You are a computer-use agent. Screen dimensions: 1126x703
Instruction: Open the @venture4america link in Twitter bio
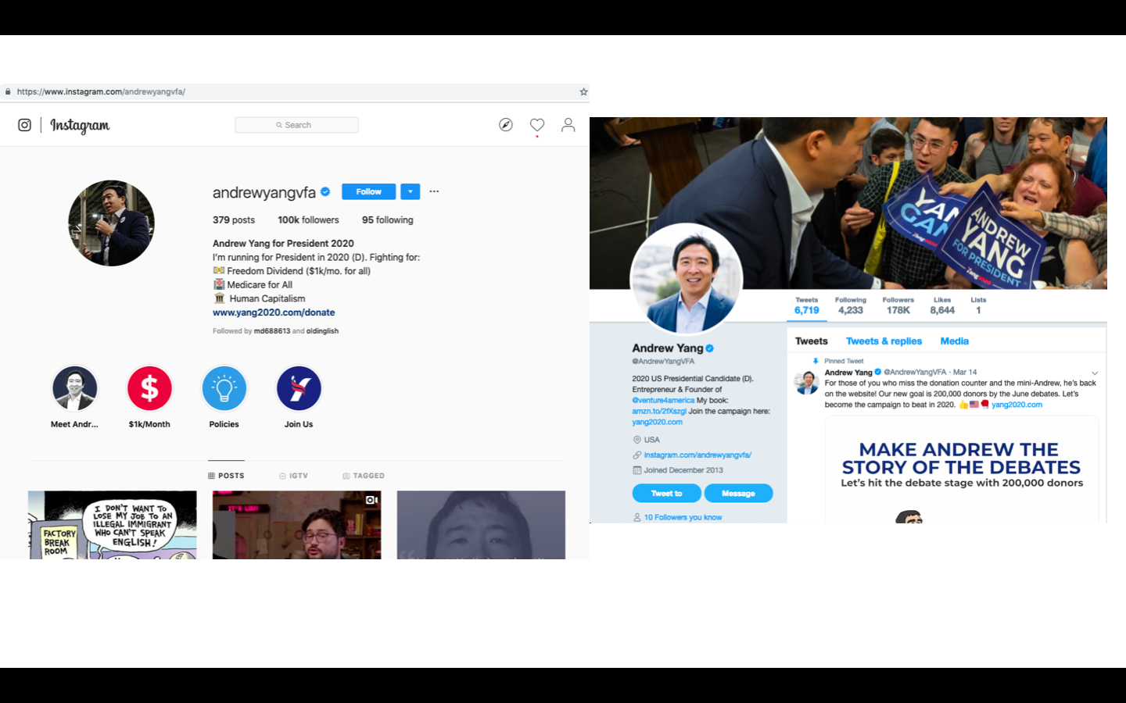point(663,400)
